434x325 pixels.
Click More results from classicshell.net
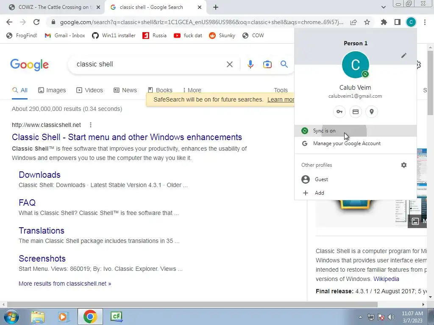(65, 284)
